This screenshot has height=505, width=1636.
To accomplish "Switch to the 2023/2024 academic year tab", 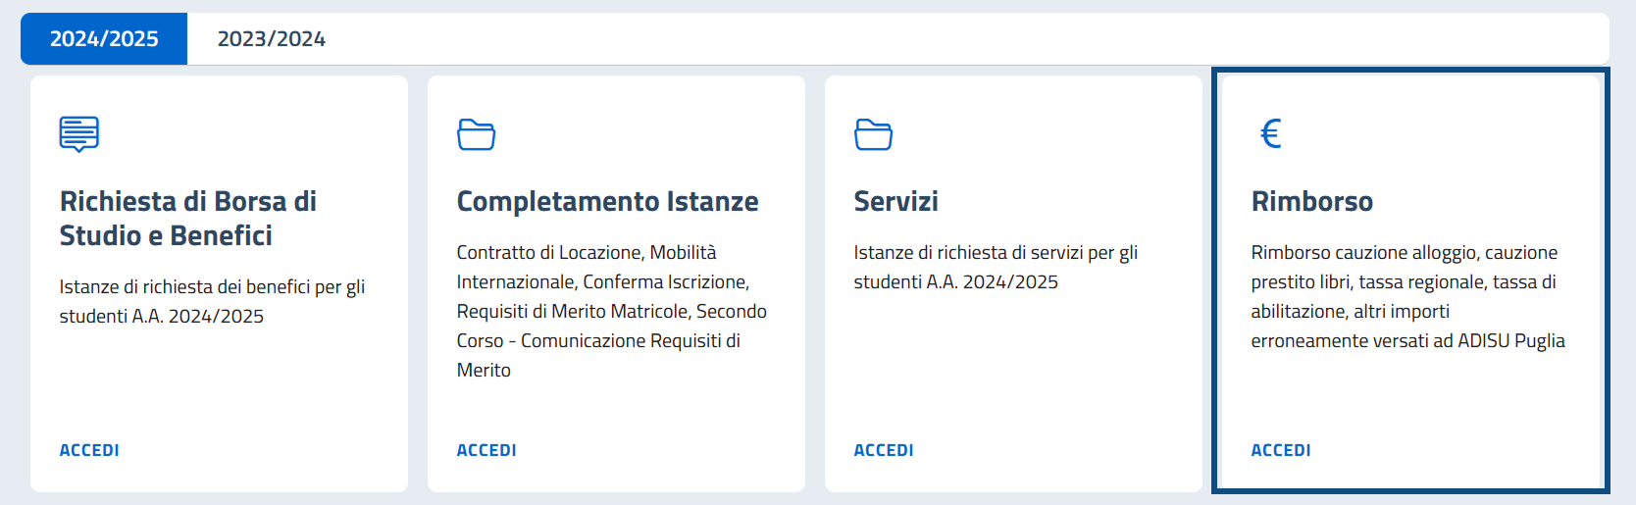I will (272, 39).
